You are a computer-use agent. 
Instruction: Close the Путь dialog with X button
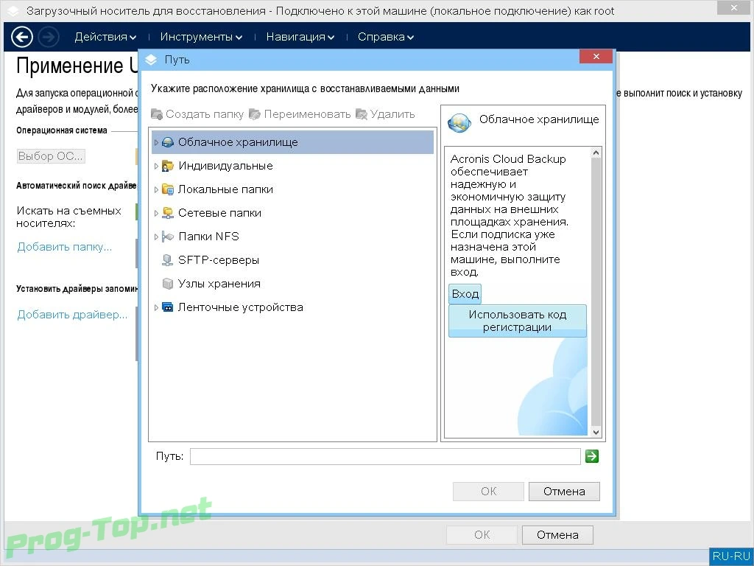pos(596,56)
